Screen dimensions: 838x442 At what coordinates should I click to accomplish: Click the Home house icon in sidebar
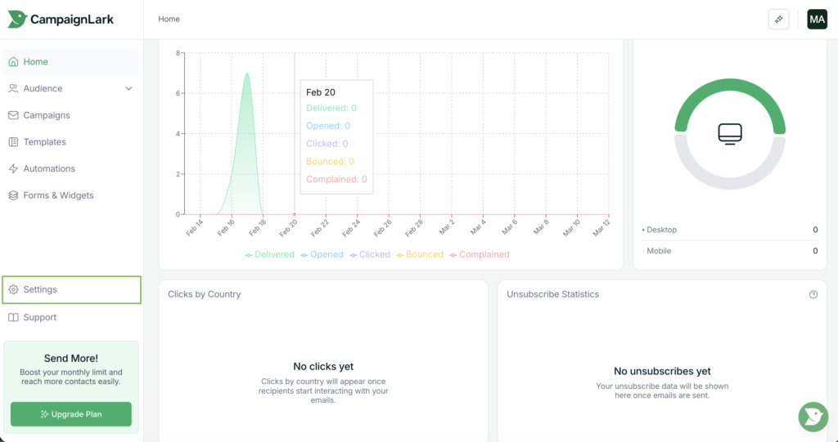coord(13,62)
